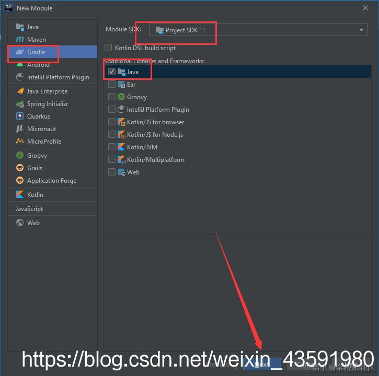The width and height of the screenshot is (379, 376).
Task: Click the Ear framework icon
Action: tap(121, 84)
